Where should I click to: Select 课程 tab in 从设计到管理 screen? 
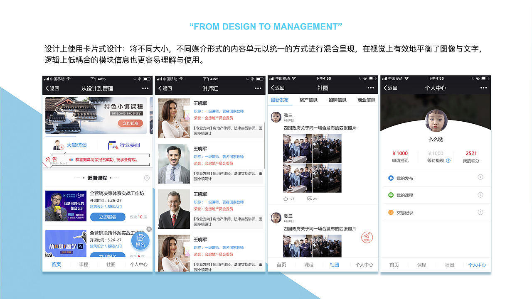(x=84, y=265)
